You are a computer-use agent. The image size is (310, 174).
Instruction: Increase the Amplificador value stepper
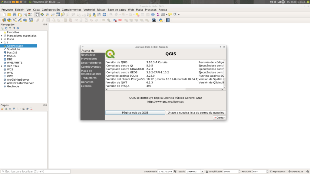pos(239,171)
